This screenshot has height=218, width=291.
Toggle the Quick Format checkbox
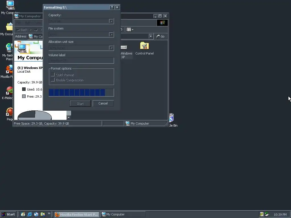tap(53, 75)
